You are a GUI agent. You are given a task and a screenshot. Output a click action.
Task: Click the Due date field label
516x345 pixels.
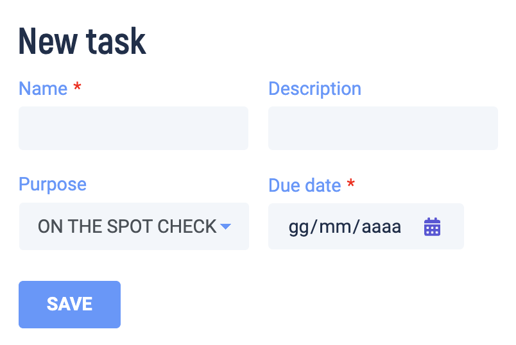pyautogui.click(x=304, y=185)
